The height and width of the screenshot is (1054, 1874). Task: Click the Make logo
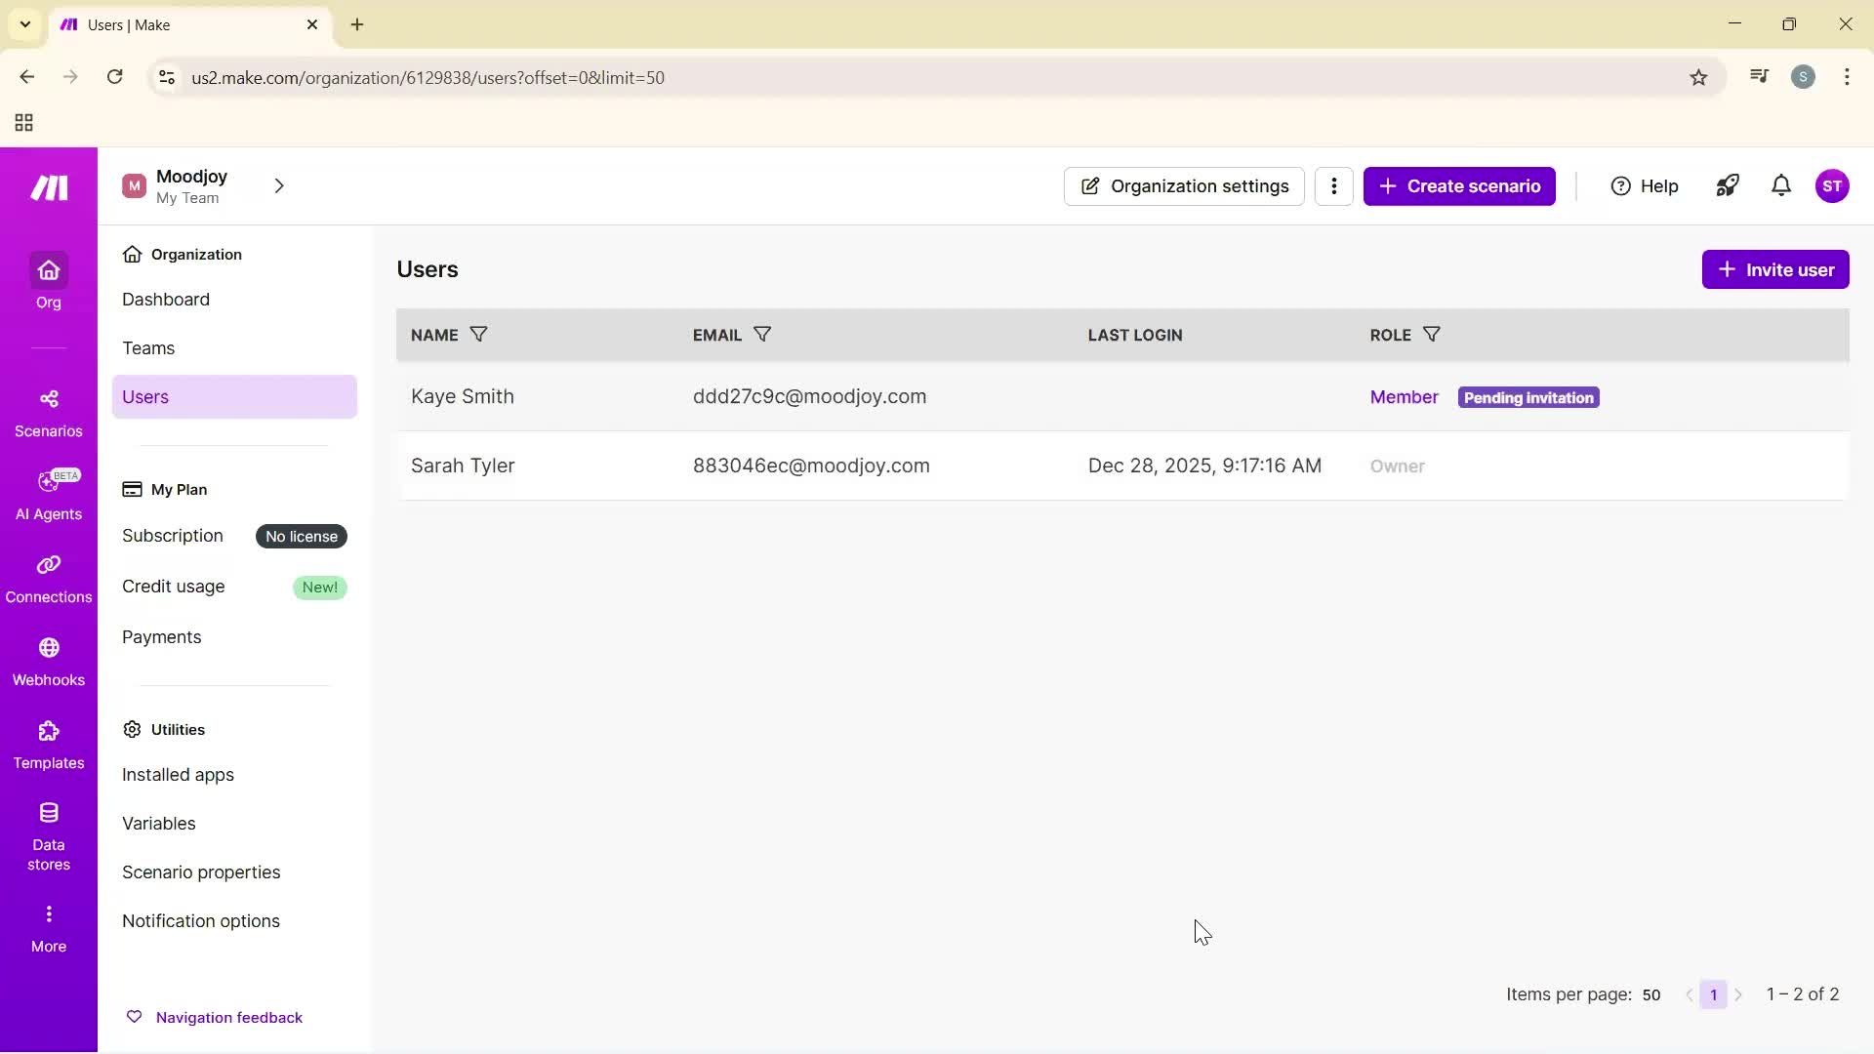pyautogui.click(x=48, y=187)
